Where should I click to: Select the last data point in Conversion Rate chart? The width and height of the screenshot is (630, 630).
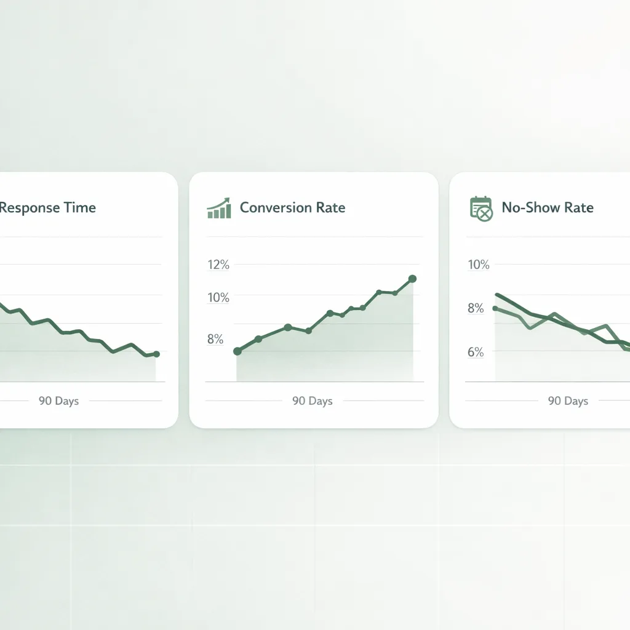[412, 279]
